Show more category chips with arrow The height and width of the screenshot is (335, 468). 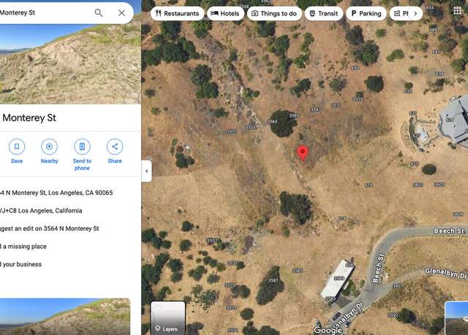point(415,13)
